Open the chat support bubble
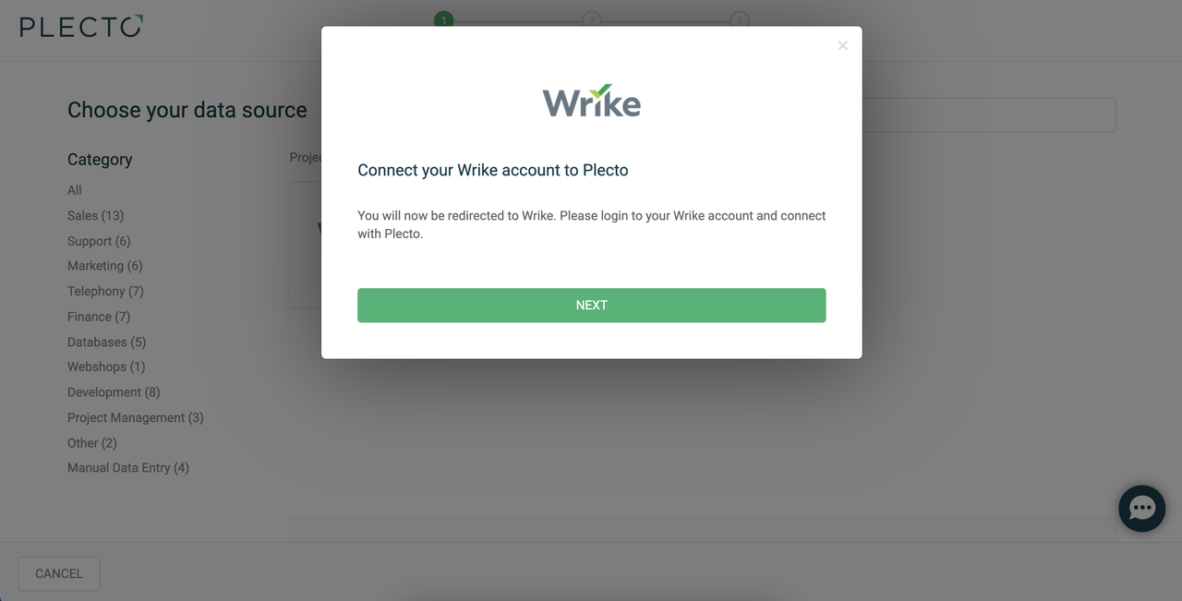Screen dimensions: 1182x601 coord(1142,509)
